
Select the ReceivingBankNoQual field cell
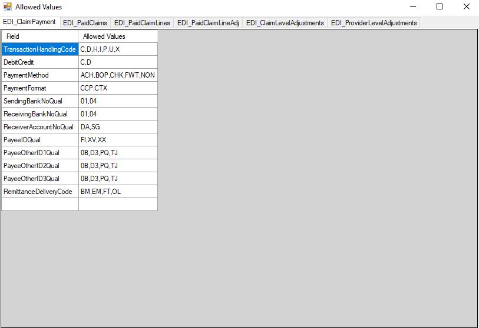point(40,114)
